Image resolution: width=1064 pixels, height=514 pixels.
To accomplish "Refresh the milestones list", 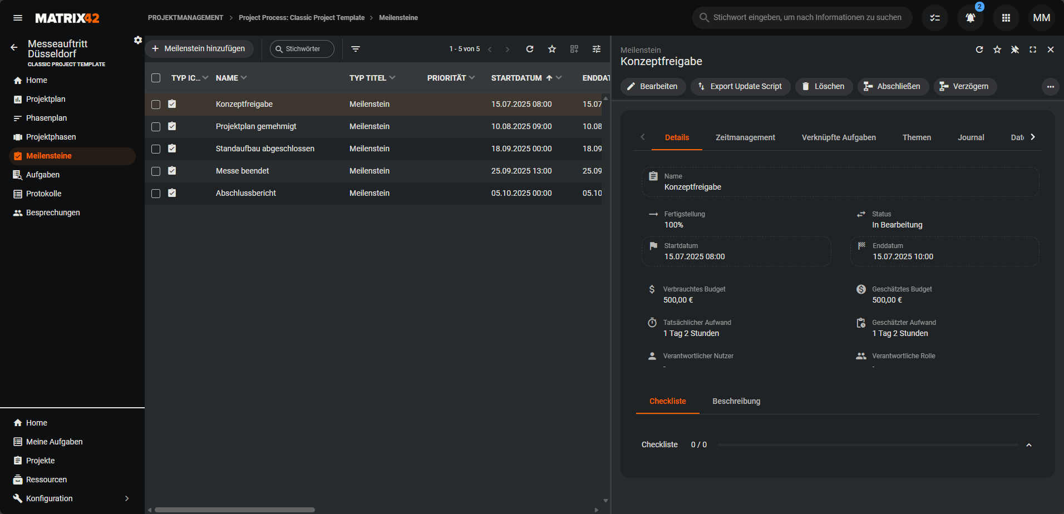I will coord(530,49).
